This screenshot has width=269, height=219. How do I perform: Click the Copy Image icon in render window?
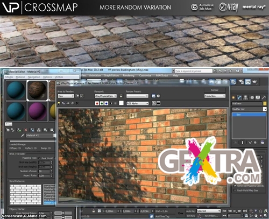[63, 103]
